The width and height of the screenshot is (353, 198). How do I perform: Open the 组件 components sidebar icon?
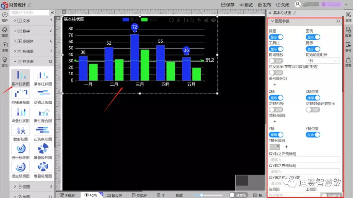(x=5, y=17)
